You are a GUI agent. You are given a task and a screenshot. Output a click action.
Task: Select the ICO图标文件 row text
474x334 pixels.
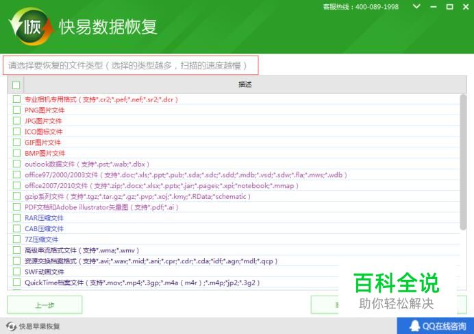click(44, 132)
